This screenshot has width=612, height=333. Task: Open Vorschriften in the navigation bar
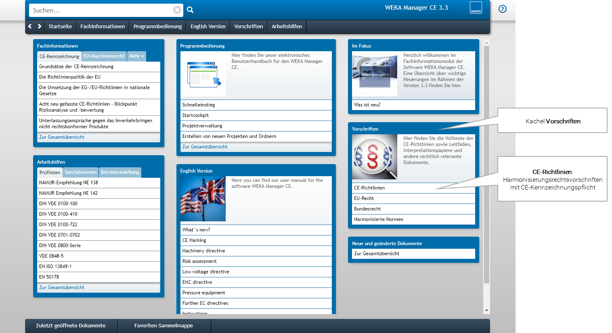pyautogui.click(x=248, y=27)
